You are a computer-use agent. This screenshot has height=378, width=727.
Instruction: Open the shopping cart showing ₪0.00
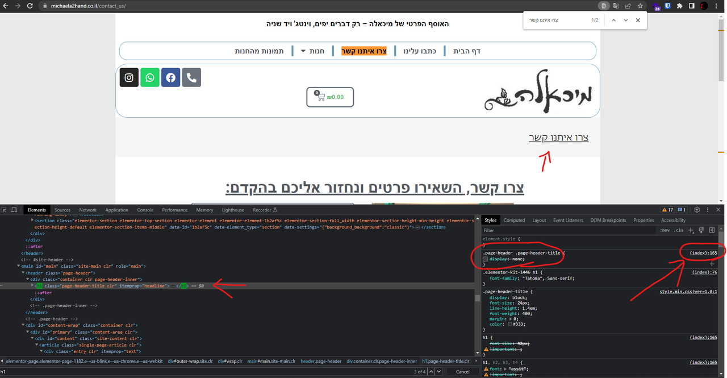tap(330, 97)
